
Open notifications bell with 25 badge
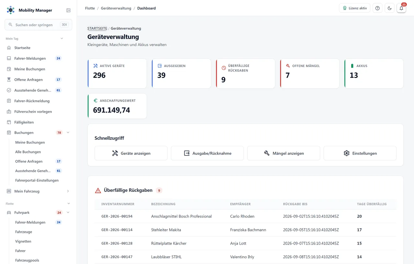point(401,8)
